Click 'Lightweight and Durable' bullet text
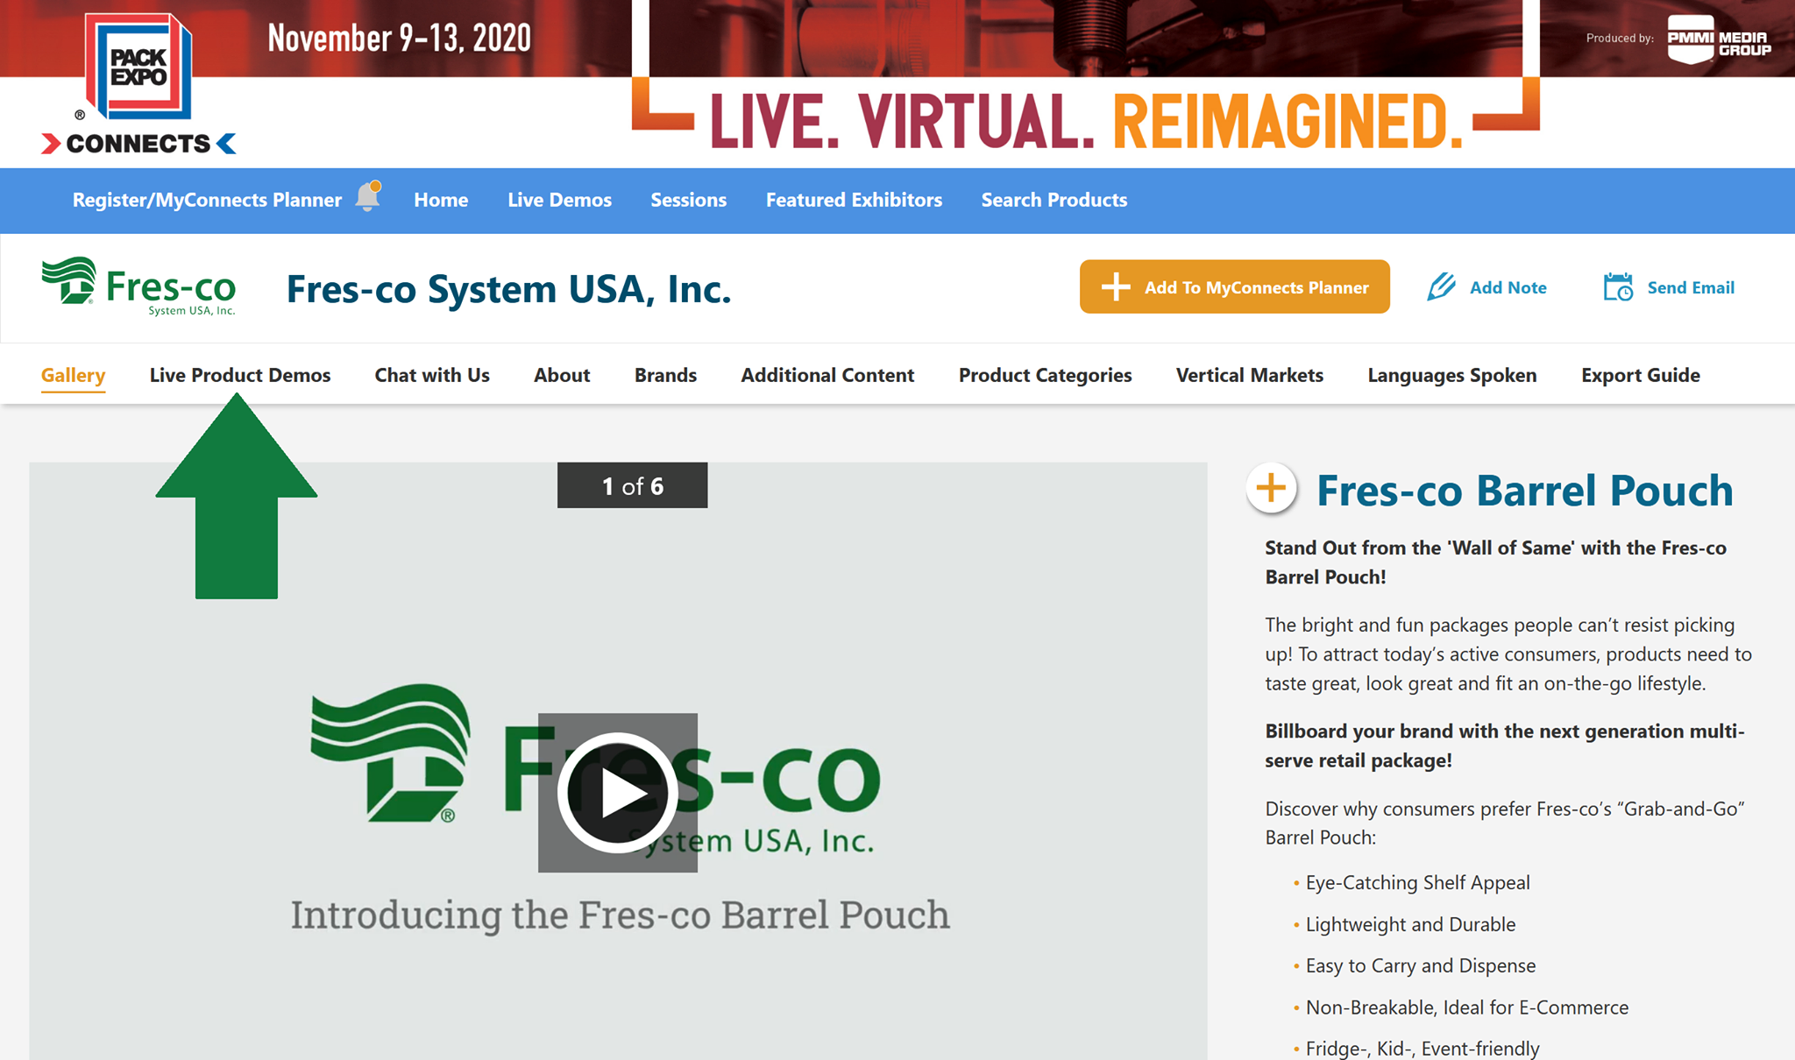Screen dimensions: 1795x1060 (x=1410, y=924)
